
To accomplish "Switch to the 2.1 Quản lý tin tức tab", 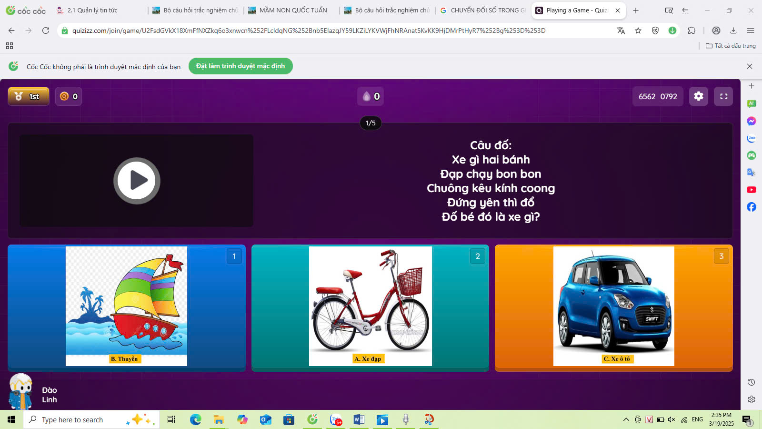I will click(x=93, y=10).
